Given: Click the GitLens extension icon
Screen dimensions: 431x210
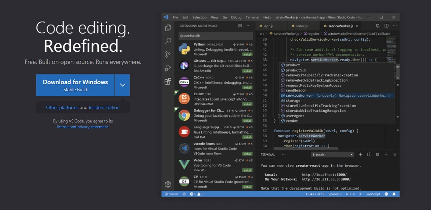Looking at the screenshot, I should 184,65.
